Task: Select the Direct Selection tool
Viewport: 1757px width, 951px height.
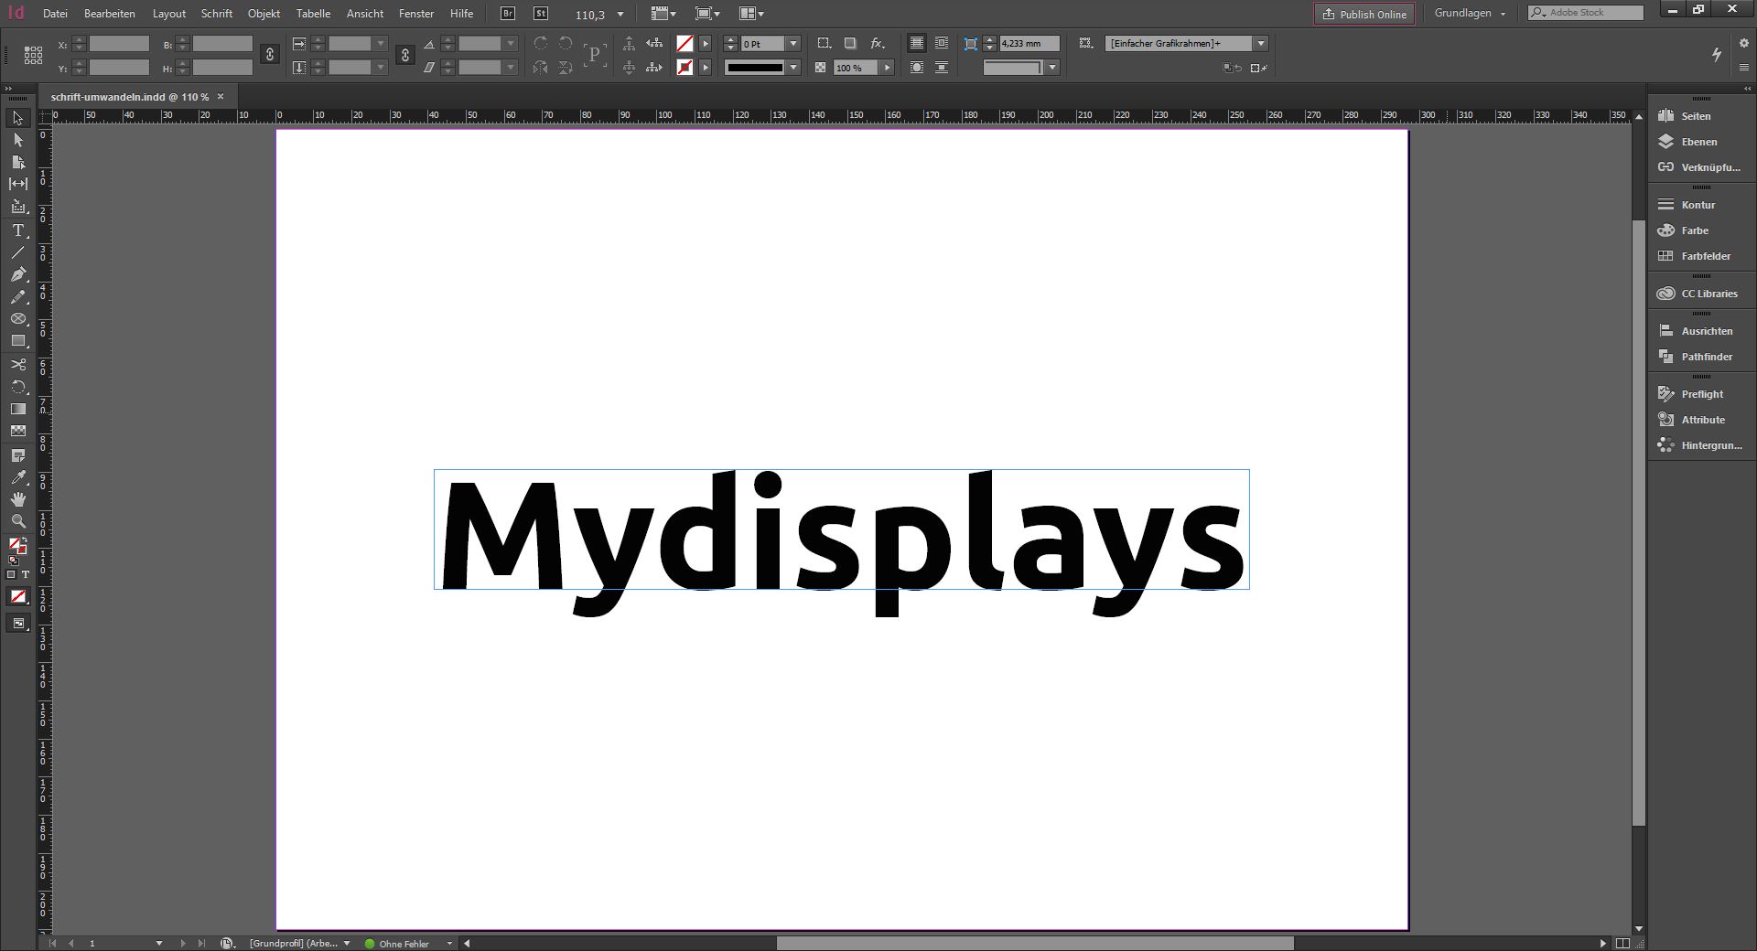Action: (x=17, y=140)
